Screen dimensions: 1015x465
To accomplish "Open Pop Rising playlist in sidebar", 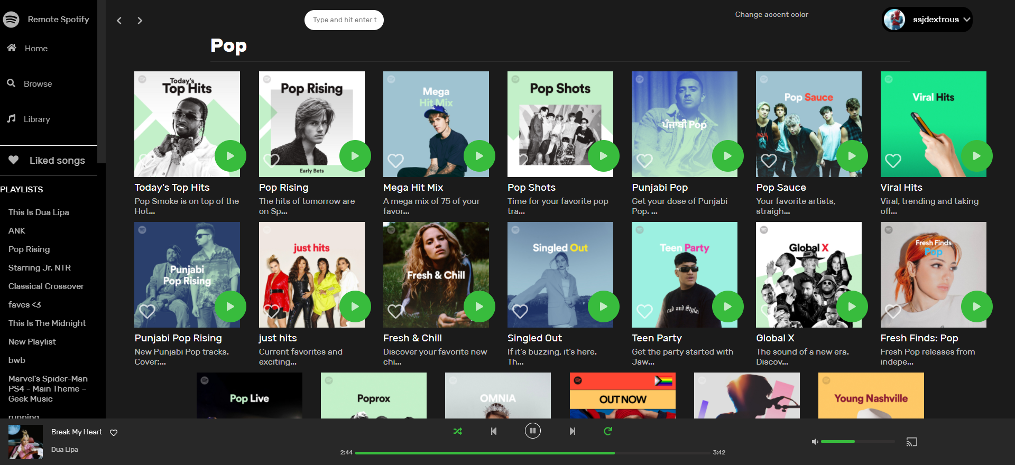I will pyautogui.click(x=29, y=249).
